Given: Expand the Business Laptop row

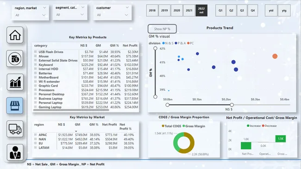Looking at the screenshot, I should tap(35, 98).
